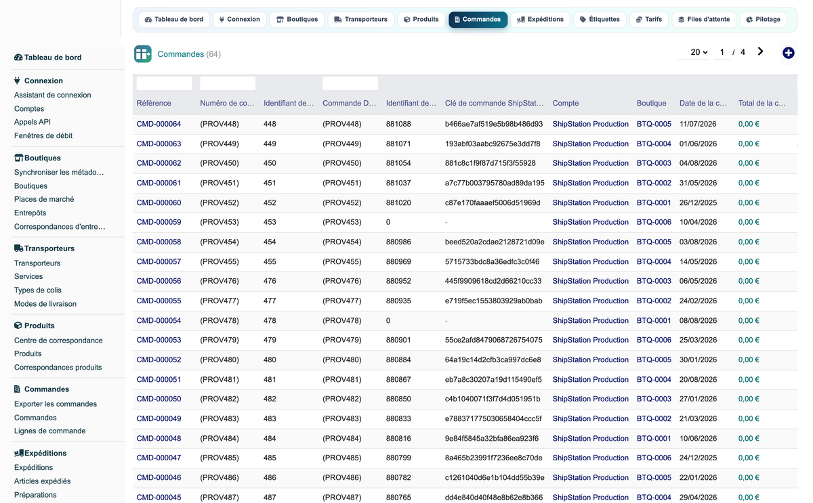Click the Transporteurs truck icon in sidebar
813x503 pixels.
(x=19, y=248)
